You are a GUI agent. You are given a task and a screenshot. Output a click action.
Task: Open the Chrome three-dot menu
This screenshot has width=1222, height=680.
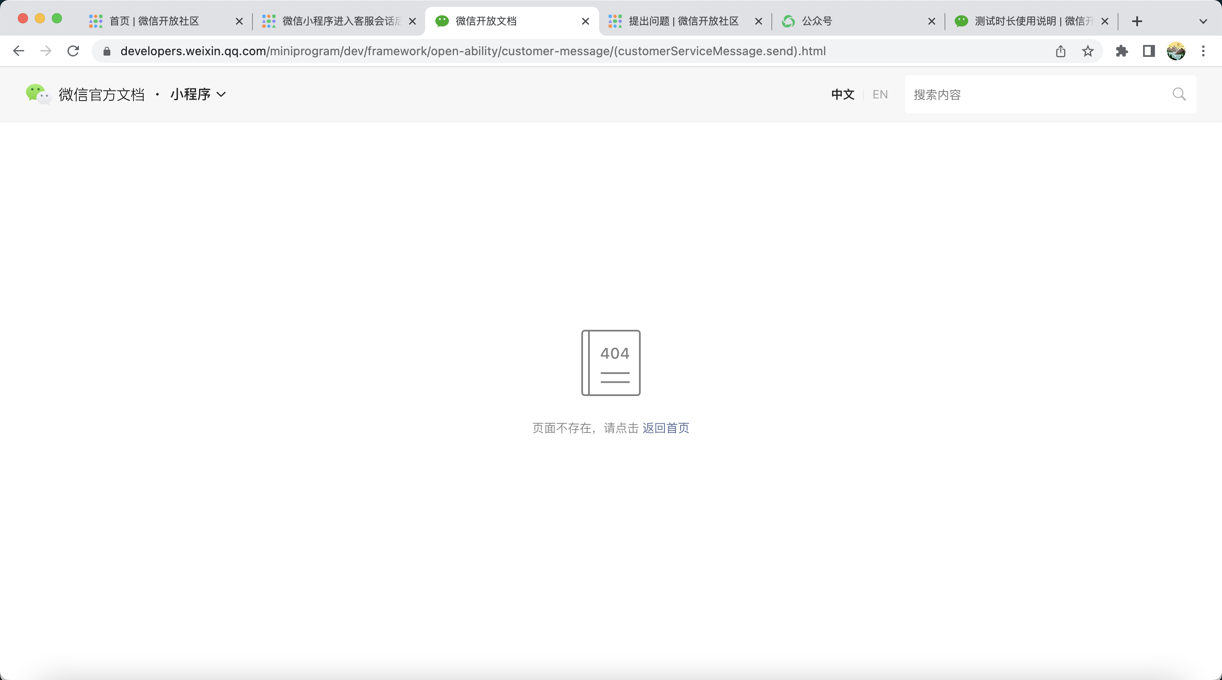click(x=1203, y=51)
